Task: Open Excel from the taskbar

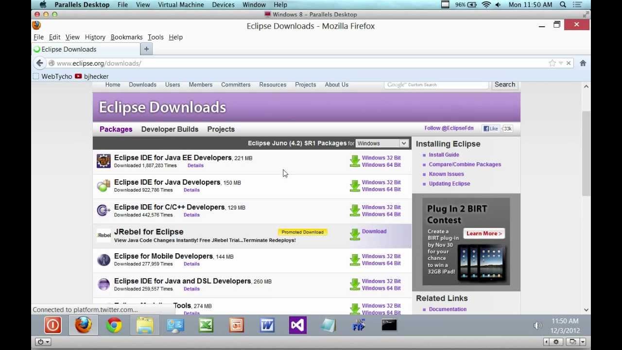Action: (206, 325)
